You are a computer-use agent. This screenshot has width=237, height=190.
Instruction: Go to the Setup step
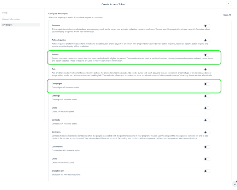pyautogui.click(x=5, y=13)
